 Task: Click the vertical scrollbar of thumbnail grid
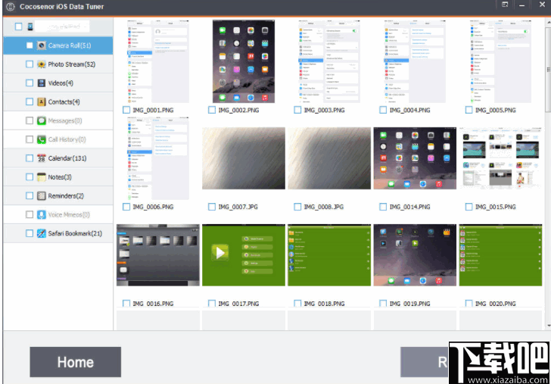(x=548, y=70)
